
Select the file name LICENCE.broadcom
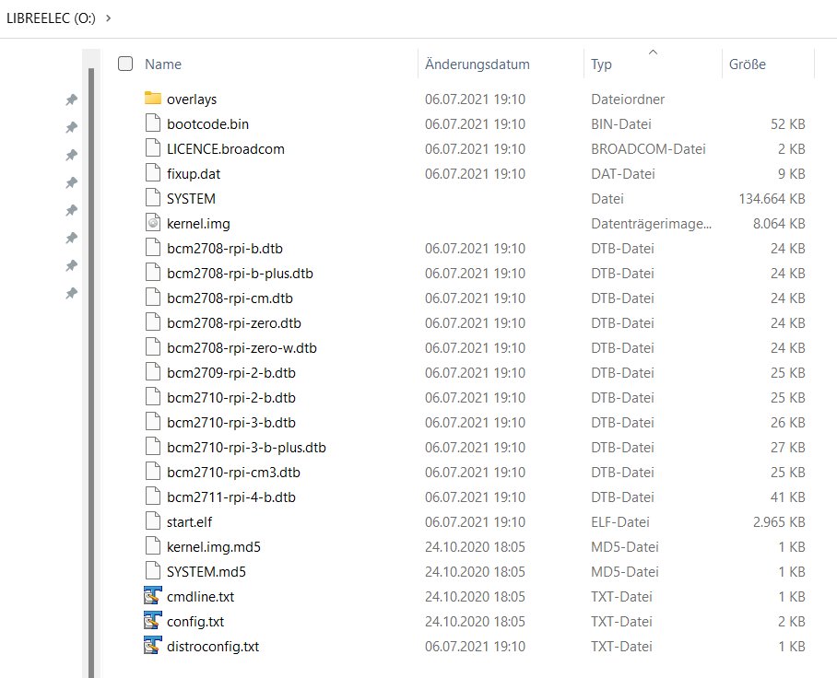point(225,149)
